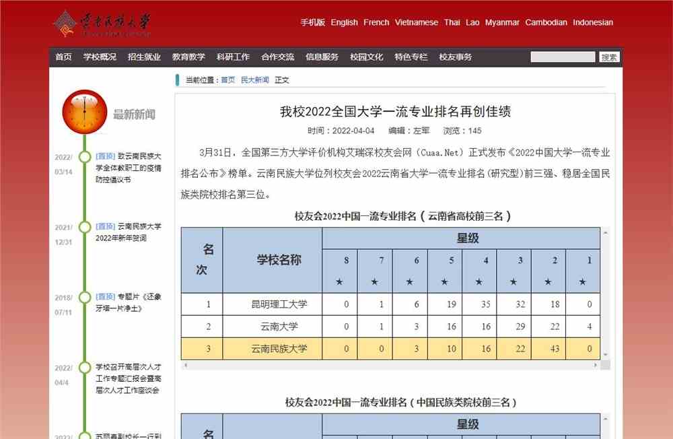This screenshot has height=439, width=673.
Task: Click the first table's vertical scrollbar down arrow
Action: point(605,355)
